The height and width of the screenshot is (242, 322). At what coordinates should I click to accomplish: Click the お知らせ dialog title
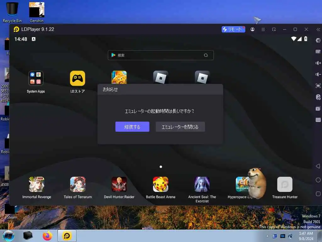[110, 89]
